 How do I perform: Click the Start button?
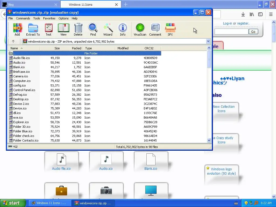tap(13, 203)
